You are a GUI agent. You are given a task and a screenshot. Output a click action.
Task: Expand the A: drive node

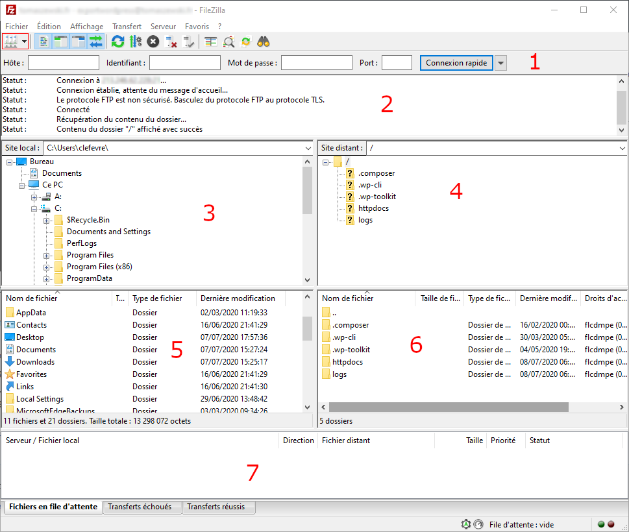click(34, 197)
